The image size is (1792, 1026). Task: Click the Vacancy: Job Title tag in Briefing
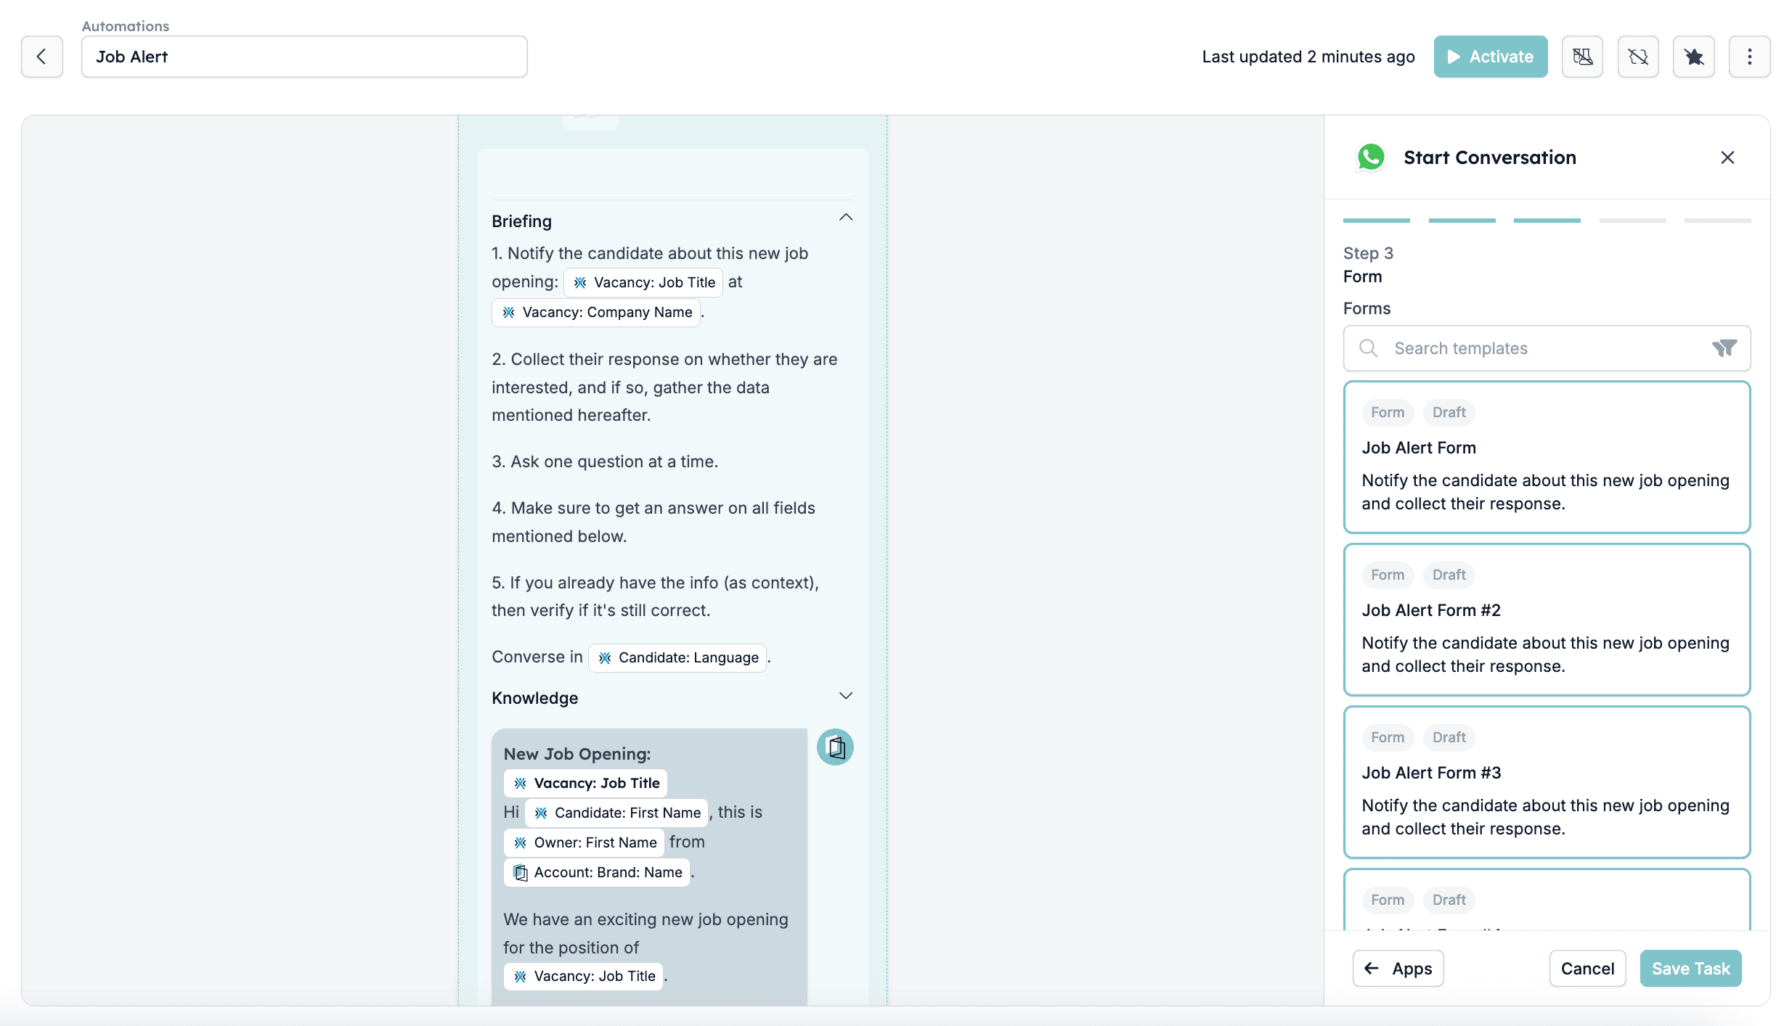[643, 282]
